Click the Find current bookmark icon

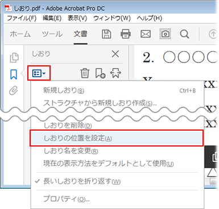(x=115, y=73)
